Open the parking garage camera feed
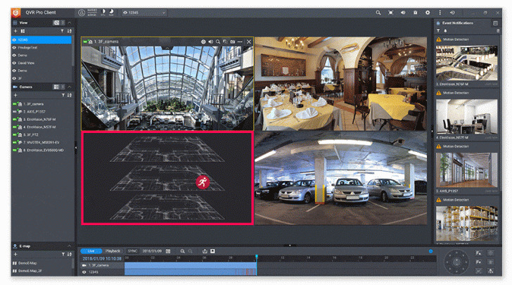The width and height of the screenshot is (512, 285). (342, 177)
